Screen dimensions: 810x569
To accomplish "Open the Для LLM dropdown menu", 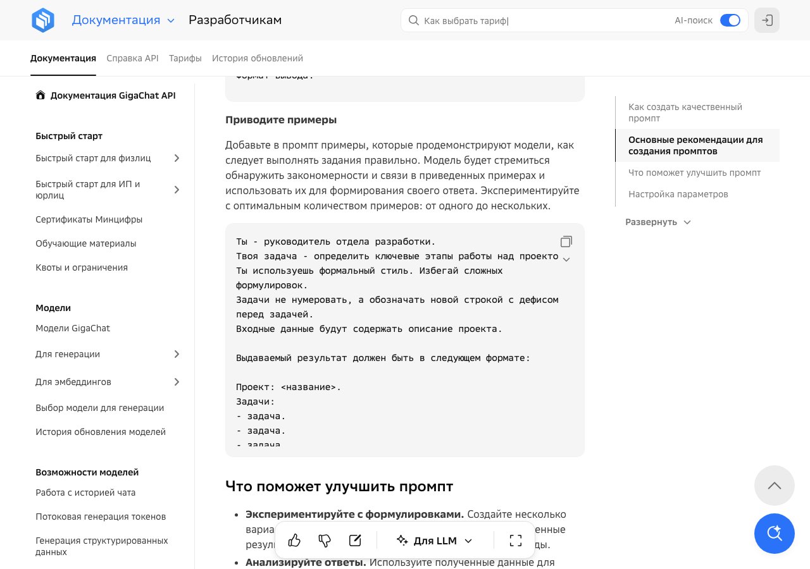I will (435, 541).
